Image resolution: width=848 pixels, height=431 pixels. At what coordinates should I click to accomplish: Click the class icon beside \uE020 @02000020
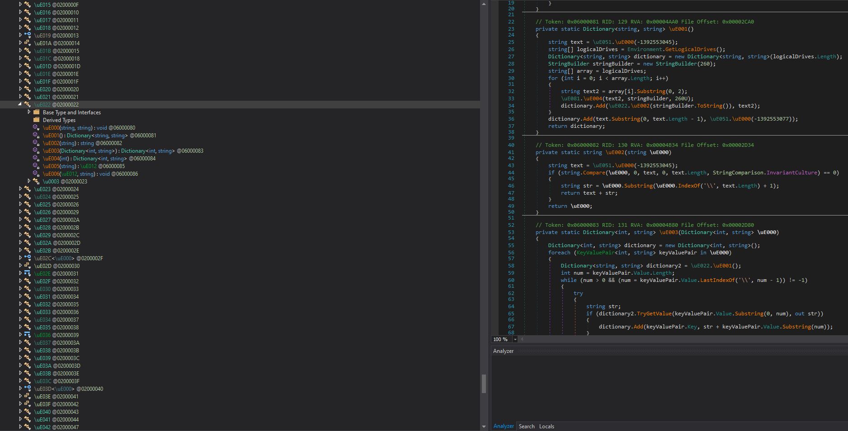(x=28, y=89)
